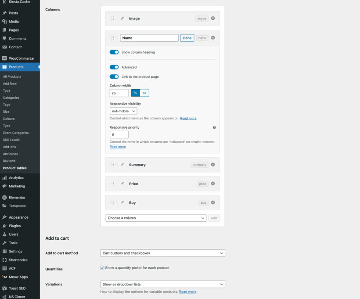Select Product Tables in the Products submenu
The image size is (360, 299).
coord(14,168)
